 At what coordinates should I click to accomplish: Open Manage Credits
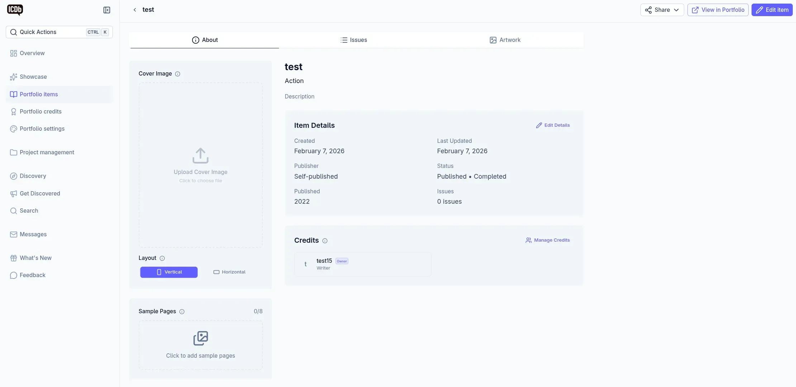coord(548,240)
